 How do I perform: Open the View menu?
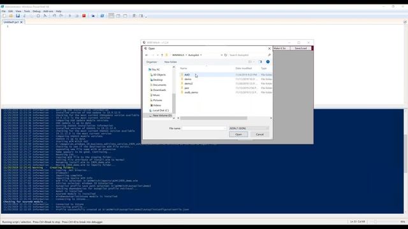pos(18,11)
